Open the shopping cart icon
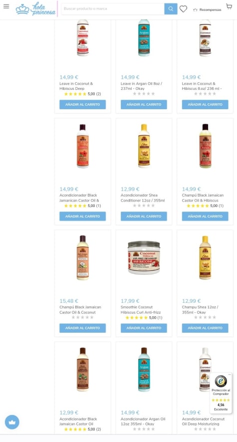This screenshot has height=442, width=237. (229, 6)
